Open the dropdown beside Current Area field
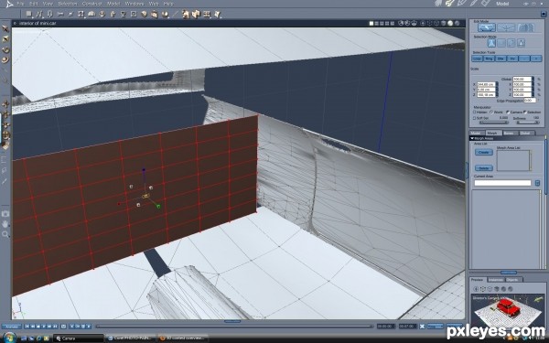Image resolution: width=549 pixels, height=343 pixels. [537, 183]
